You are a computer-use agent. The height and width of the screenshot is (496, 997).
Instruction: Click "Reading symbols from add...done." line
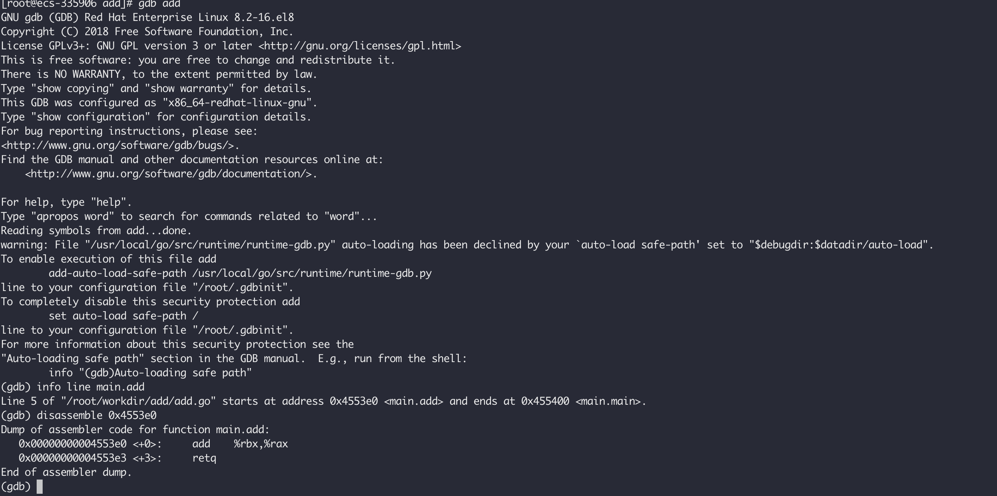pyautogui.click(x=96, y=231)
